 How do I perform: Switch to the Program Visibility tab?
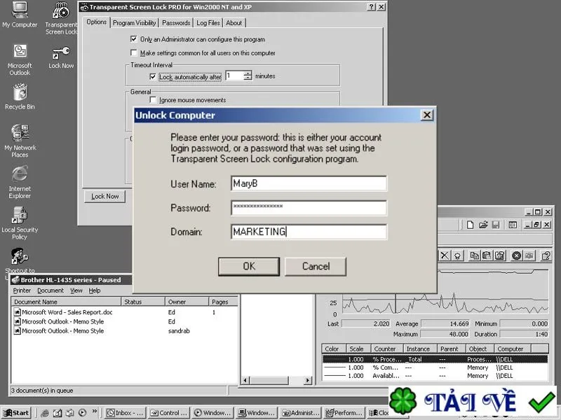coord(134,23)
